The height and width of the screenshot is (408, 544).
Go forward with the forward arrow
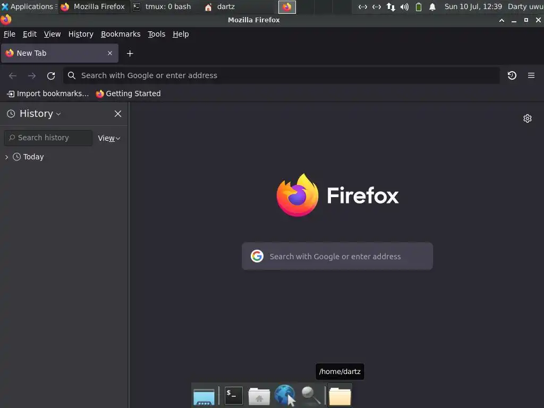coord(31,75)
